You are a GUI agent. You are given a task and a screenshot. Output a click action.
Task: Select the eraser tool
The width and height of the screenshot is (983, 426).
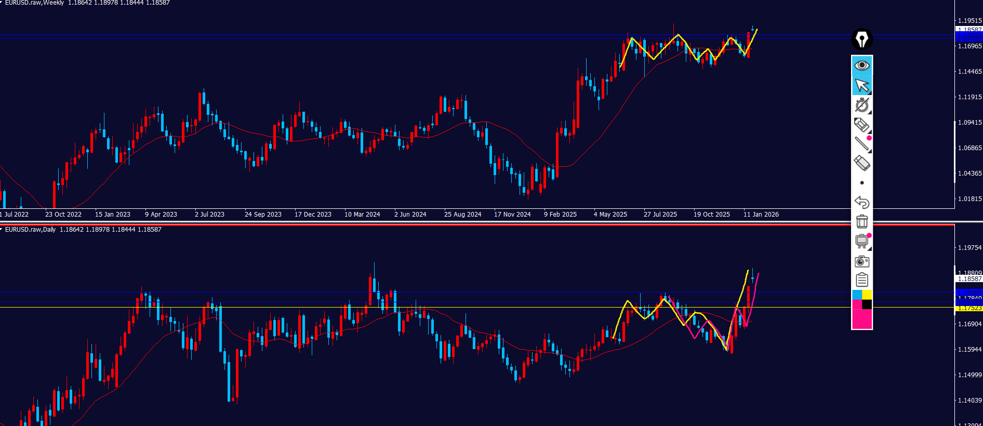[x=862, y=163]
